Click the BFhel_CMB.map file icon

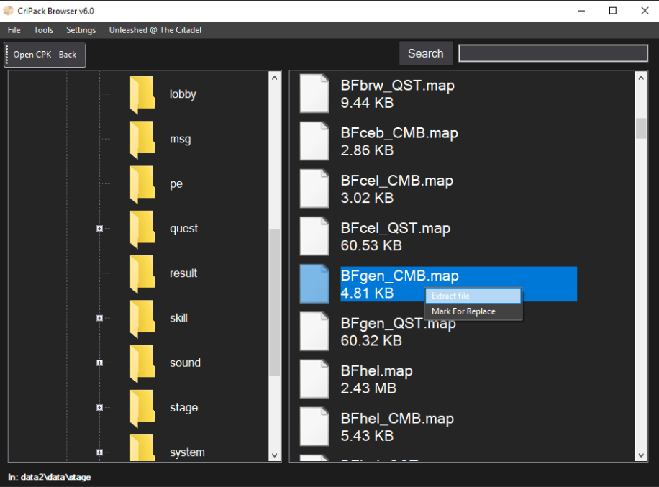coord(314,426)
